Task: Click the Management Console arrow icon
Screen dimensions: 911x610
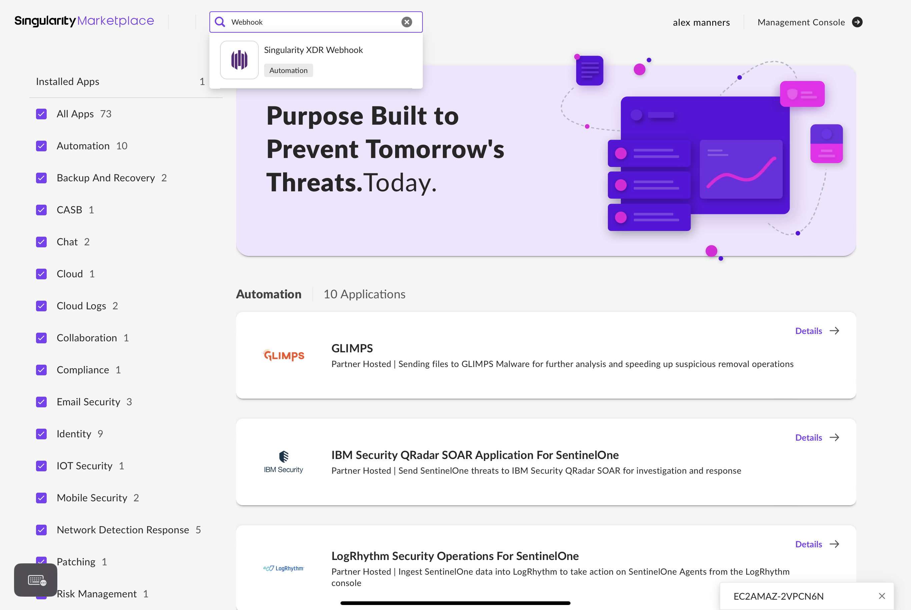Action: click(x=857, y=22)
